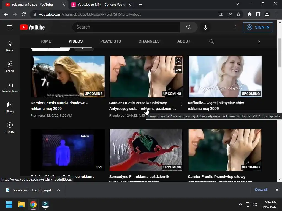Viewport: 282px width, 211px height.
Task: Open Garnier Nutri-Odbudowa video thumbnail
Action: coord(68,77)
